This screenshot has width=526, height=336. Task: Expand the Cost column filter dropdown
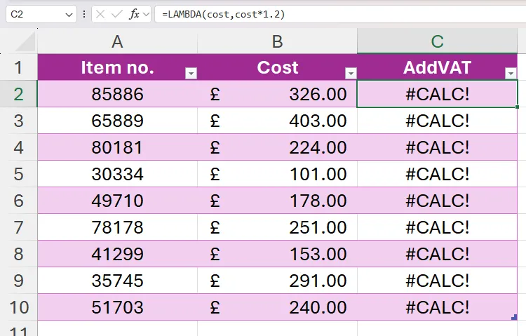tap(350, 74)
